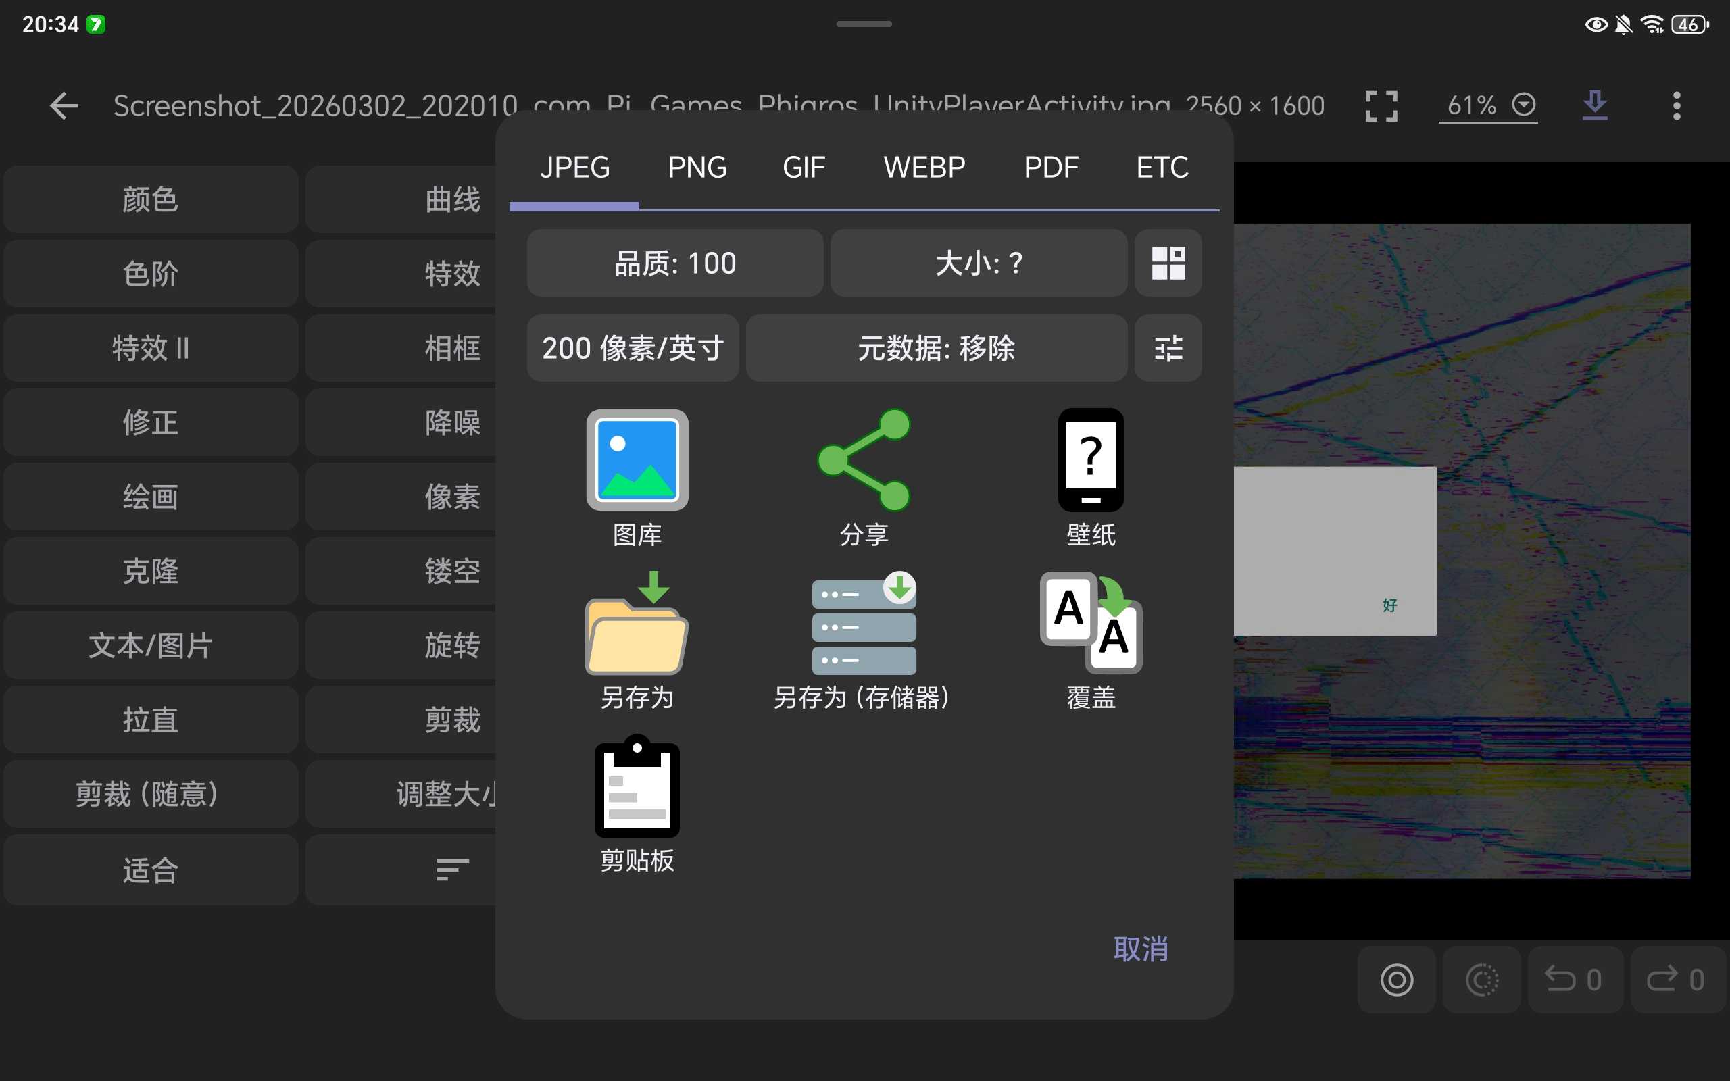Open export options sliders icon
The width and height of the screenshot is (1730, 1081).
[1167, 348]
